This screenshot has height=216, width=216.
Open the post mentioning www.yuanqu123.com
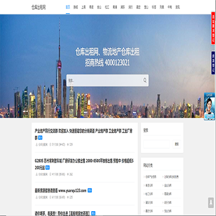61,191
